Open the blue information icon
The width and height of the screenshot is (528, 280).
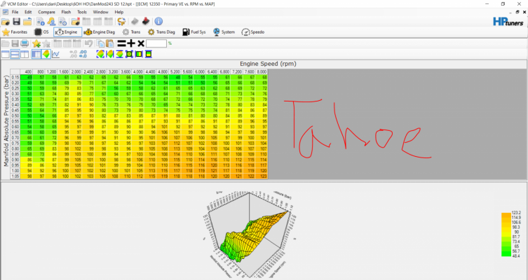pyautogui.click(x=158, y=22)
